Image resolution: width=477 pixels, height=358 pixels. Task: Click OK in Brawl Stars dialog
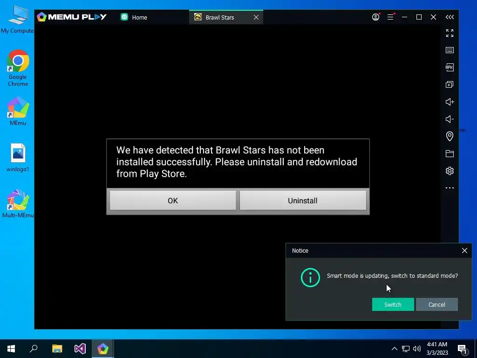coord(173,200)
